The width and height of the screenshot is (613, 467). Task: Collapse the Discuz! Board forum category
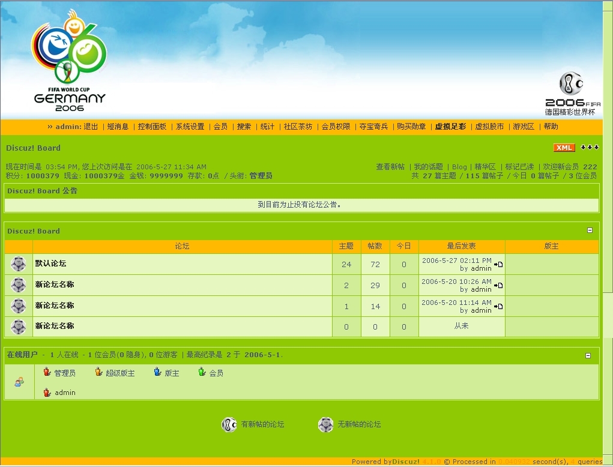point(590,230)
